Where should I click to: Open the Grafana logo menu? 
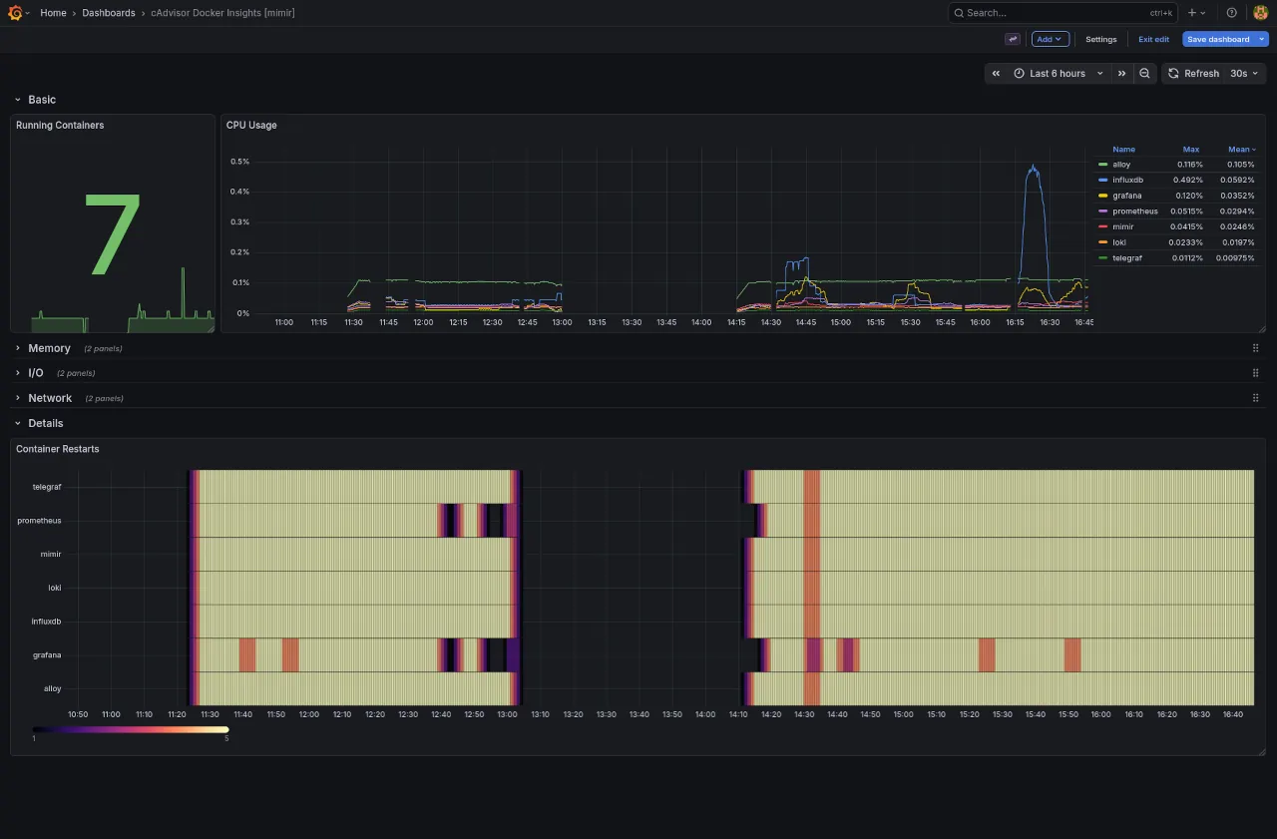(x=16, y=13)
